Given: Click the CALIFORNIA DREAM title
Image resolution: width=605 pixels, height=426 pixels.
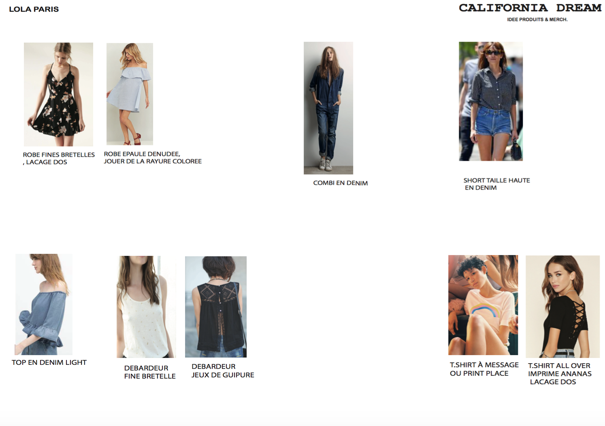Looking at the screenshot, I should 530,8.
